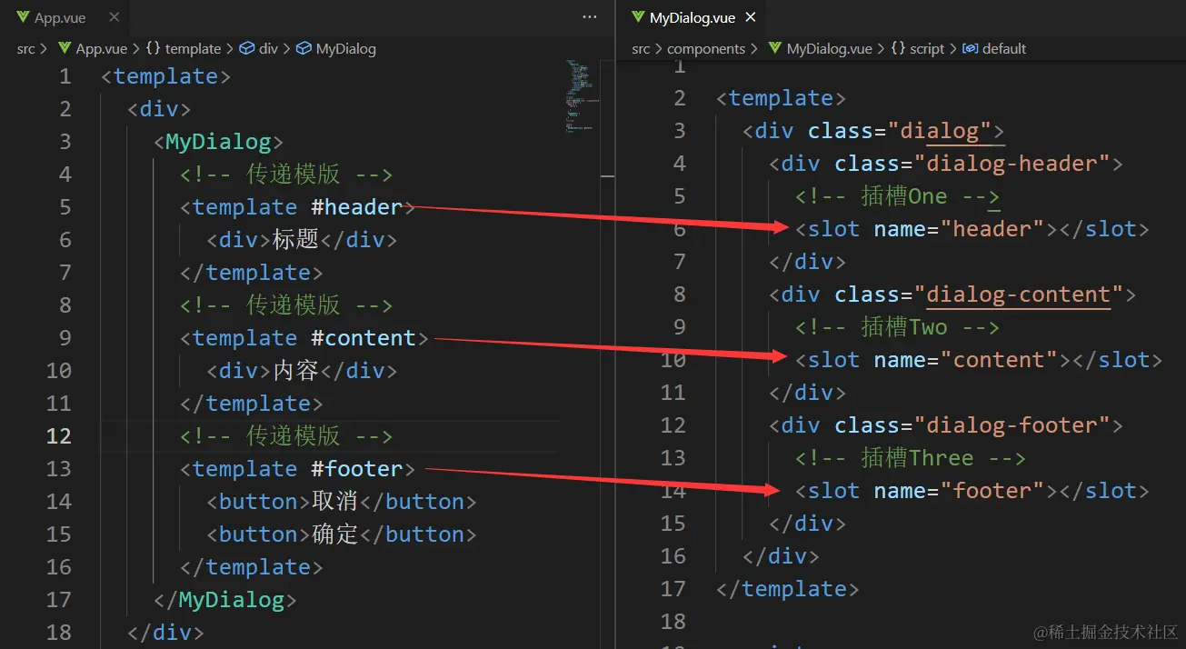The width and height of the screenshot is (1186, 649).
Task: Click the closing MyDialog tag on line 17
Action: click(x=224, y=600)
